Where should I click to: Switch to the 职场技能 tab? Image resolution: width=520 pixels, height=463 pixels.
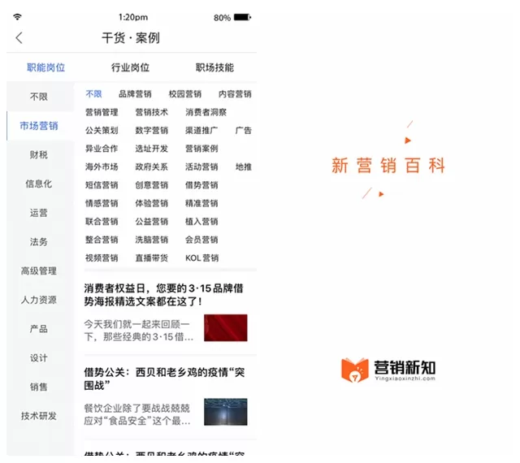214,67
